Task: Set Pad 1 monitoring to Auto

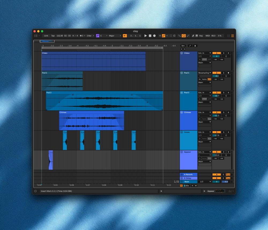Action: (204, 79)
